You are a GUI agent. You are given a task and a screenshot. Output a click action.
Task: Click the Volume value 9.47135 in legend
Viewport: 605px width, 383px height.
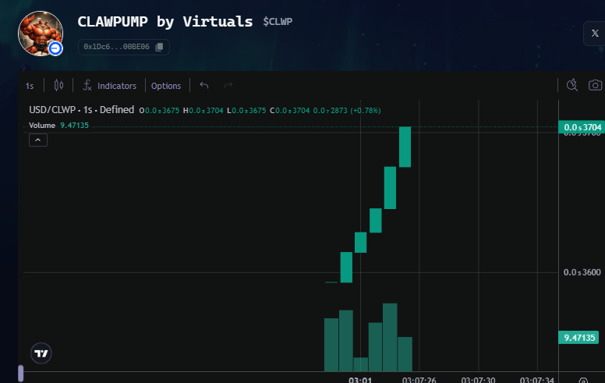point(75,126)
